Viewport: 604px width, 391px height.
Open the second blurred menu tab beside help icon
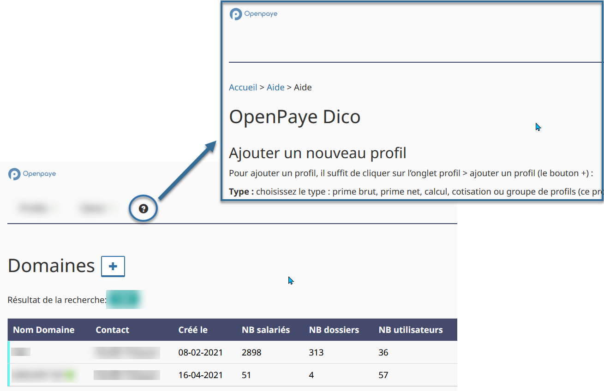(97, 208)
